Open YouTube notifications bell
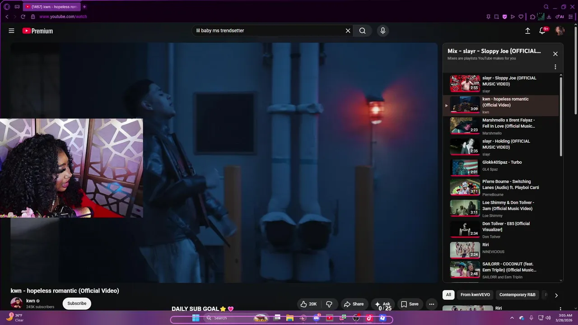 coord(542,31)
